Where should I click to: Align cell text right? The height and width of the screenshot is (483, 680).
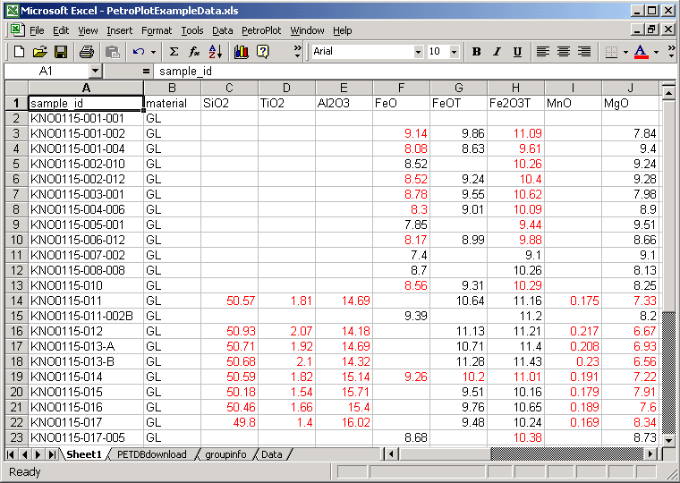(x=584, y=52)
